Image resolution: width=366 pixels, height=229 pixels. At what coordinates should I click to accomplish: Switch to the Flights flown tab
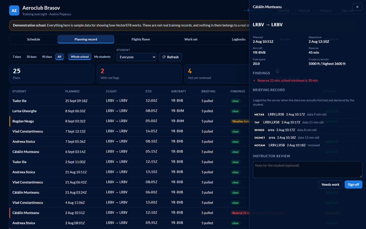(141, 39)
